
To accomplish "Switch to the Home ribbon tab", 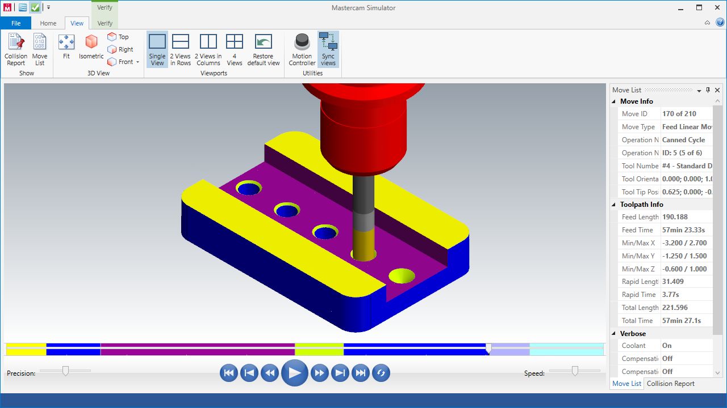I will pyautogui.click(x=48, y=23).
